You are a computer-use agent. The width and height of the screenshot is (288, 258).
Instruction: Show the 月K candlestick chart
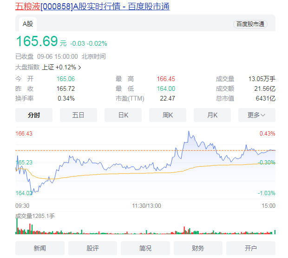tap(212, 115)
